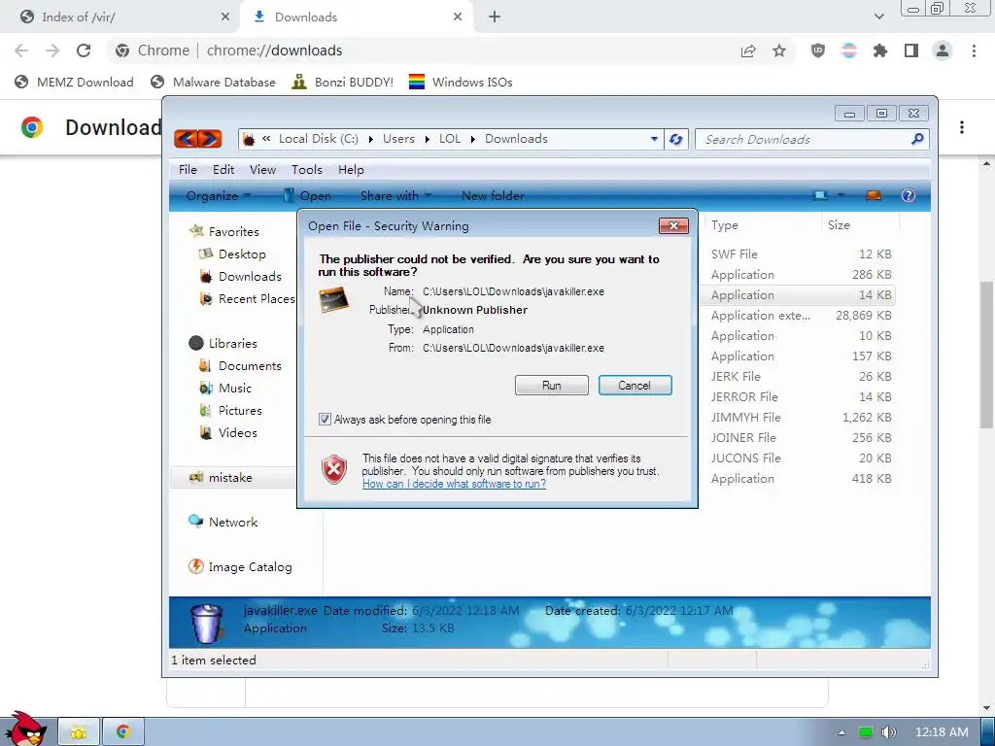Image resolution: width=995 pixels, height=746 pixels.
Task: Toggle the Chrome side panel icon
Action: (911, 51)
